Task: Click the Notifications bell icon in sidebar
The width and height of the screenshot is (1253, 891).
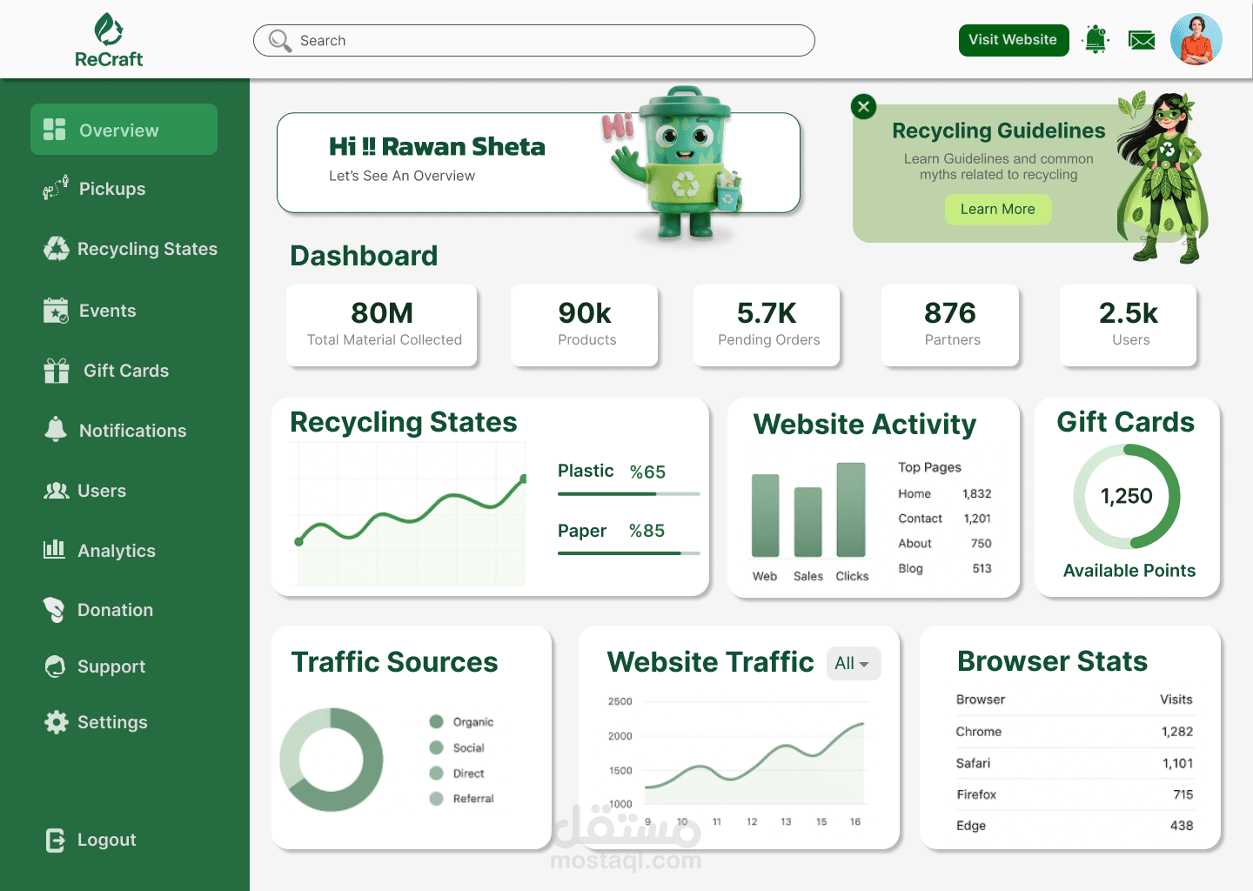Action: pos(56,430)
